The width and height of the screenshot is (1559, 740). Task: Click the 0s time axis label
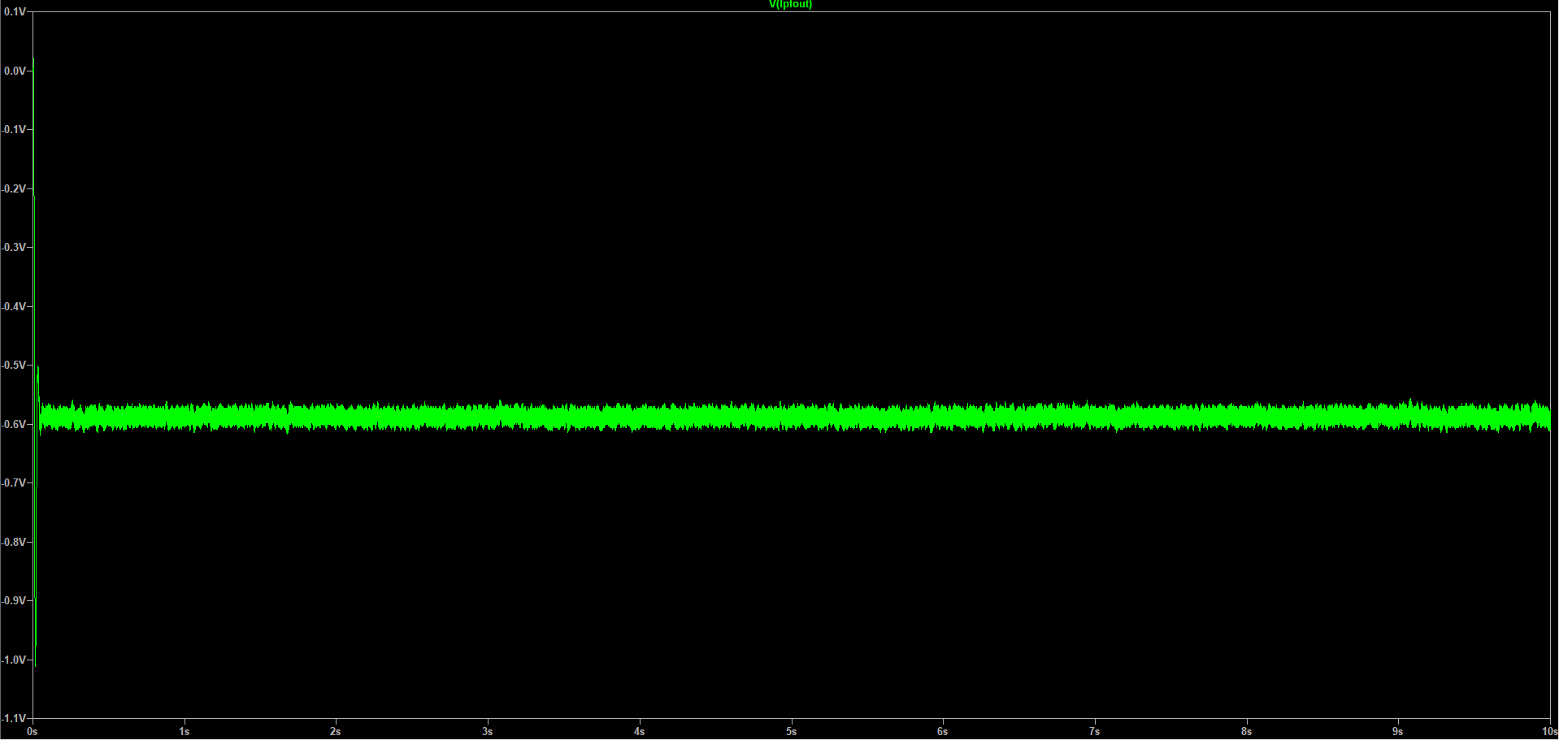point(33,732)
